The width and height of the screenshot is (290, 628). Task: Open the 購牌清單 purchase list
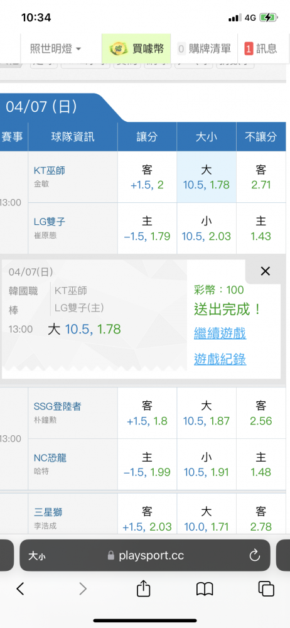(204, 49)
